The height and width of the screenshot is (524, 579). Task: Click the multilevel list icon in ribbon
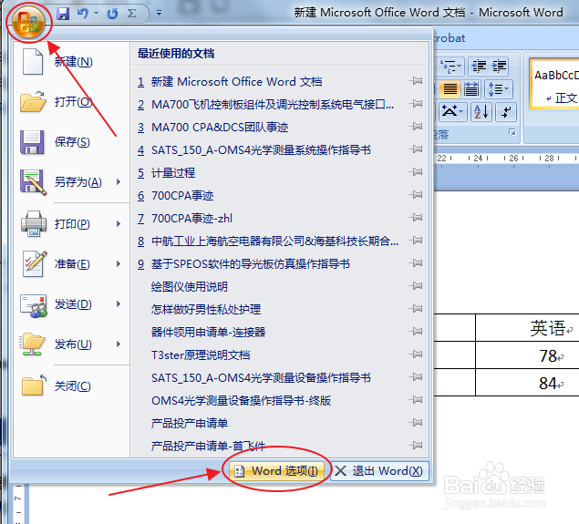coord(450,67)
